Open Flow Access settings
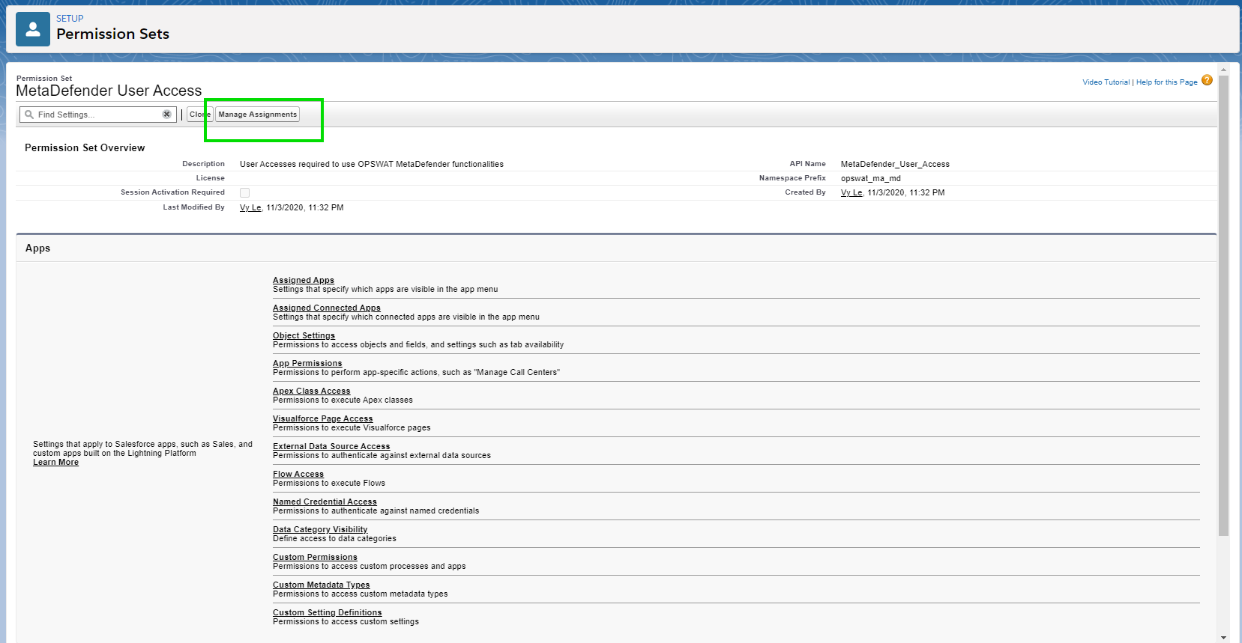 coord(298,474)
